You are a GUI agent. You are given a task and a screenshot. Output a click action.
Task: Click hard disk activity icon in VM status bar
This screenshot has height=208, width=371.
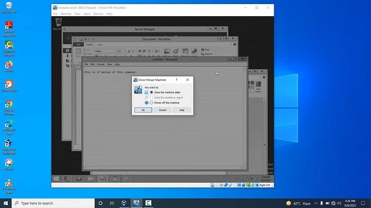pos(213,185)
